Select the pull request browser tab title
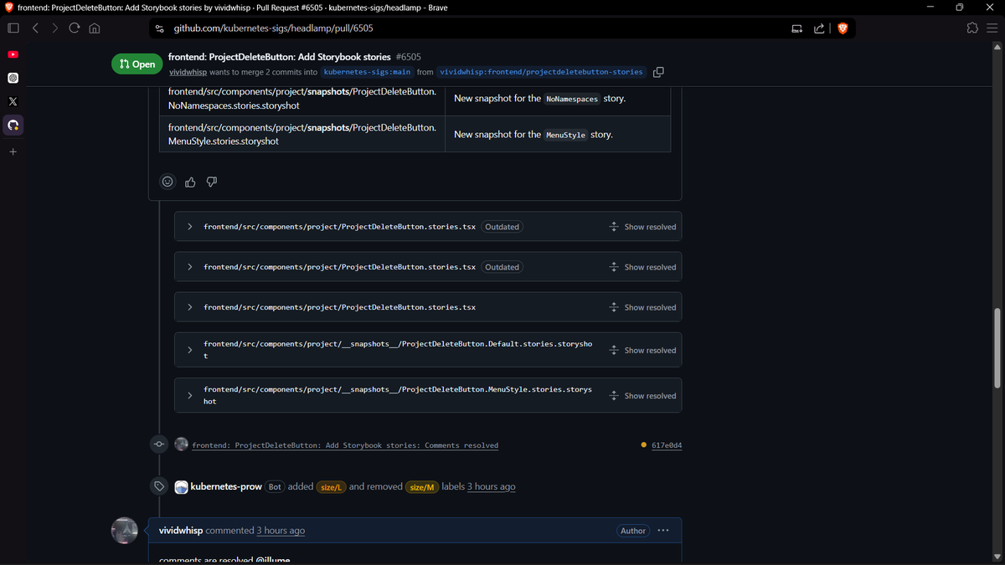Screen dimensions: 1005x565 tap(232, 7)
